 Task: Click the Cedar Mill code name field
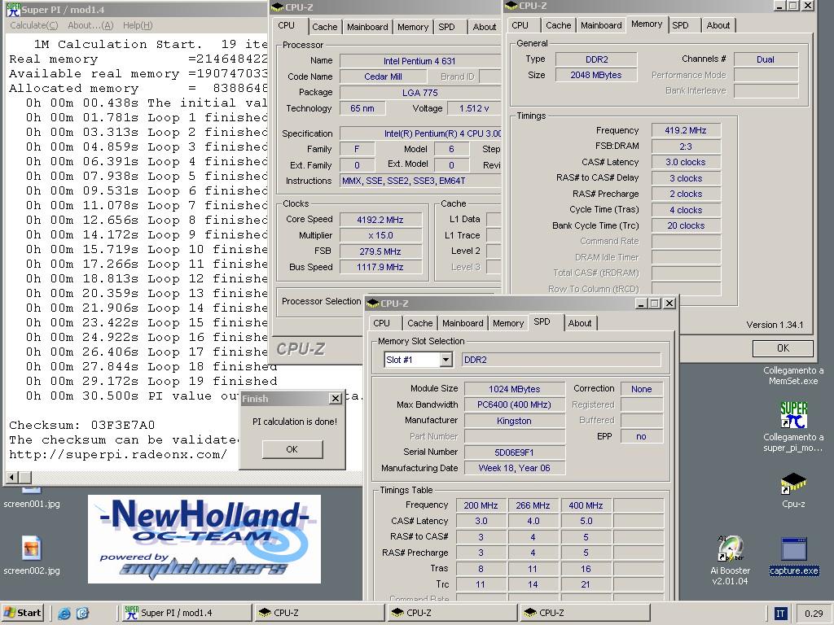pos(383,76)
